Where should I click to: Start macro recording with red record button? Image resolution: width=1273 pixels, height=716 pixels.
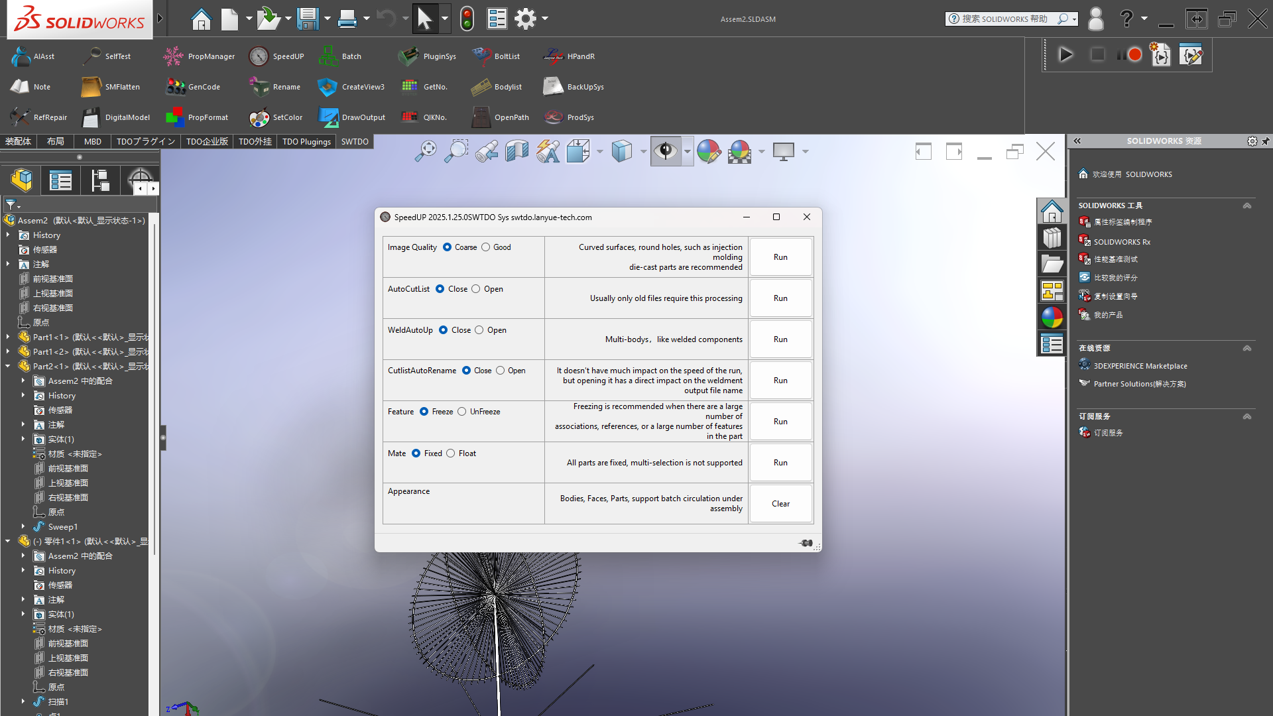coord(1134,54)
